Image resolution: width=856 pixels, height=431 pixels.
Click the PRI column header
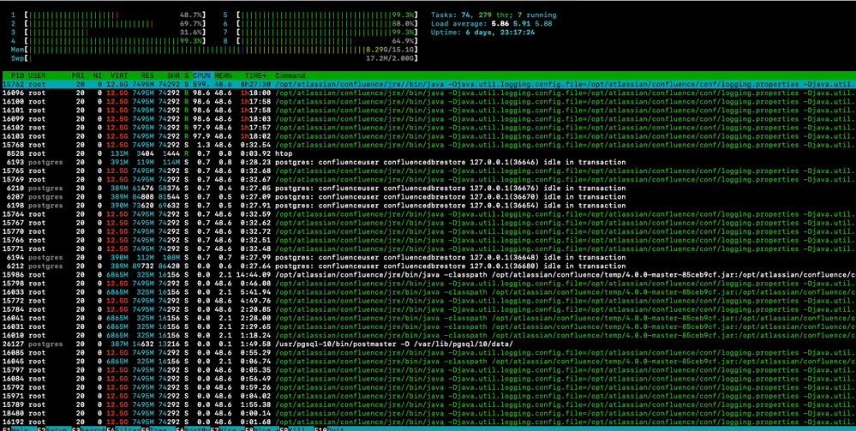pyautogui.click(x=78, y=75)
